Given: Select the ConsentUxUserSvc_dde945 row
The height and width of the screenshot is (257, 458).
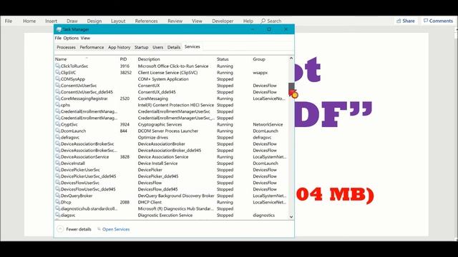Looking at the screenshot, I should 172,92.
